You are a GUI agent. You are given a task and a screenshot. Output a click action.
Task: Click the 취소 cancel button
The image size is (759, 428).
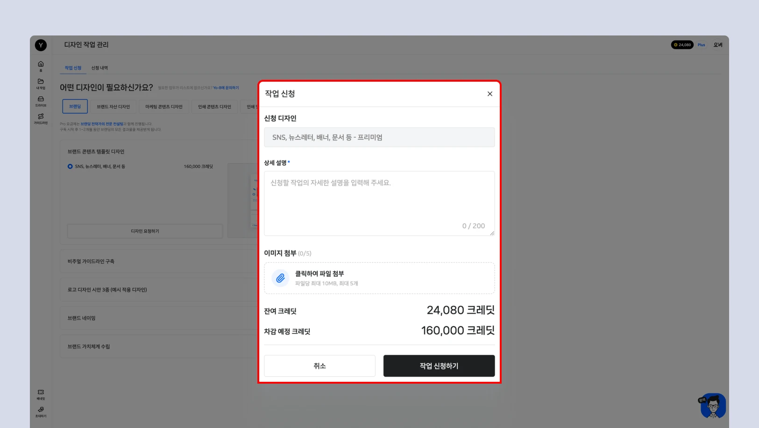click(319, 366)
